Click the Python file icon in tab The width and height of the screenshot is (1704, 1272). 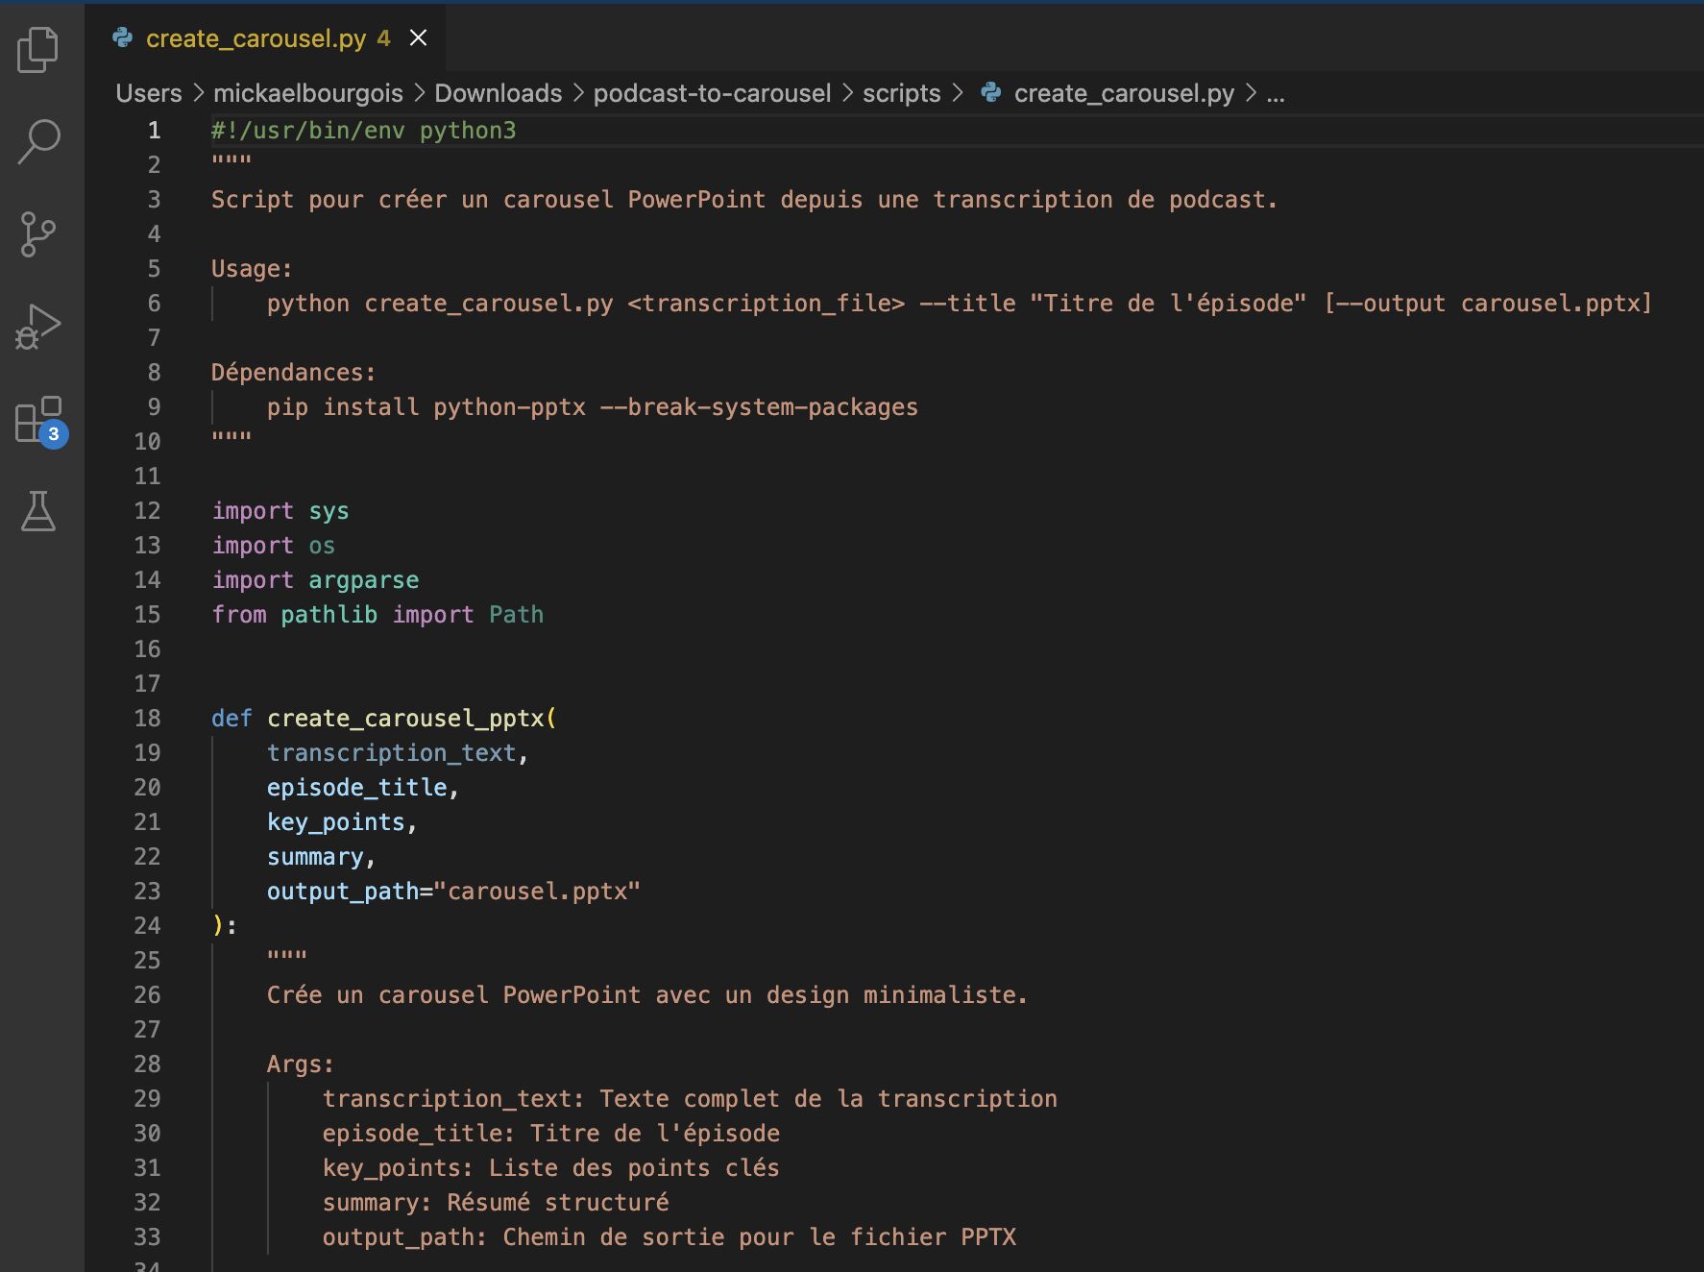(x=123, y=38)
